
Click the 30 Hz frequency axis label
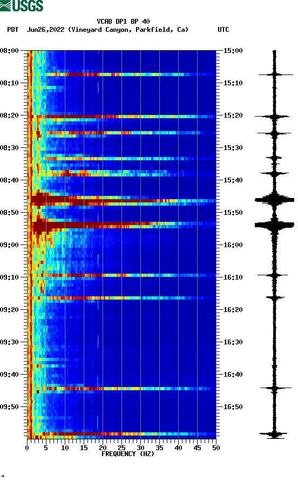click(140, 448)
